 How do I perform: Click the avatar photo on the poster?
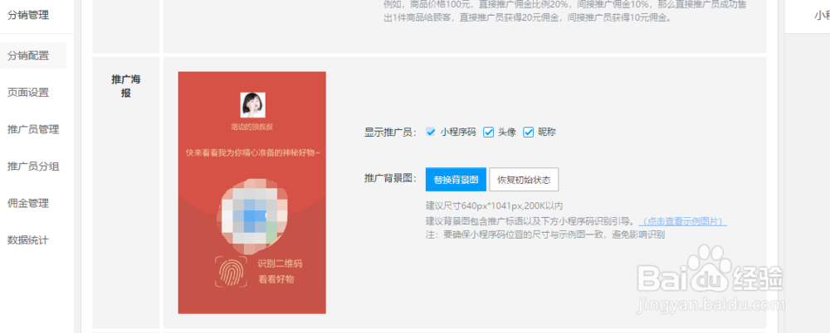253,104
